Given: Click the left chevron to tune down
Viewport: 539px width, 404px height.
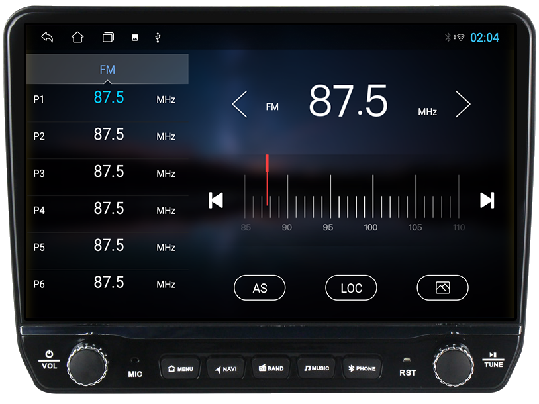Looking at the screenshot, I should coord(238,104).
